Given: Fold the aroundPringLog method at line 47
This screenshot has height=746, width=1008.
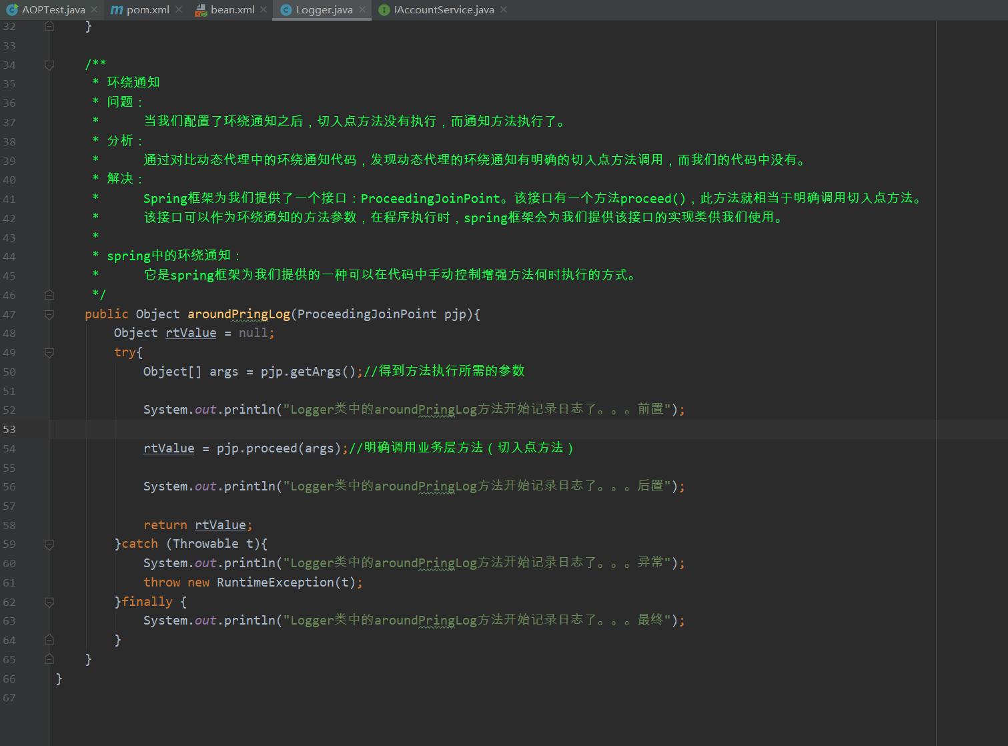Looking at the screenshot, I should click(49, 314).
